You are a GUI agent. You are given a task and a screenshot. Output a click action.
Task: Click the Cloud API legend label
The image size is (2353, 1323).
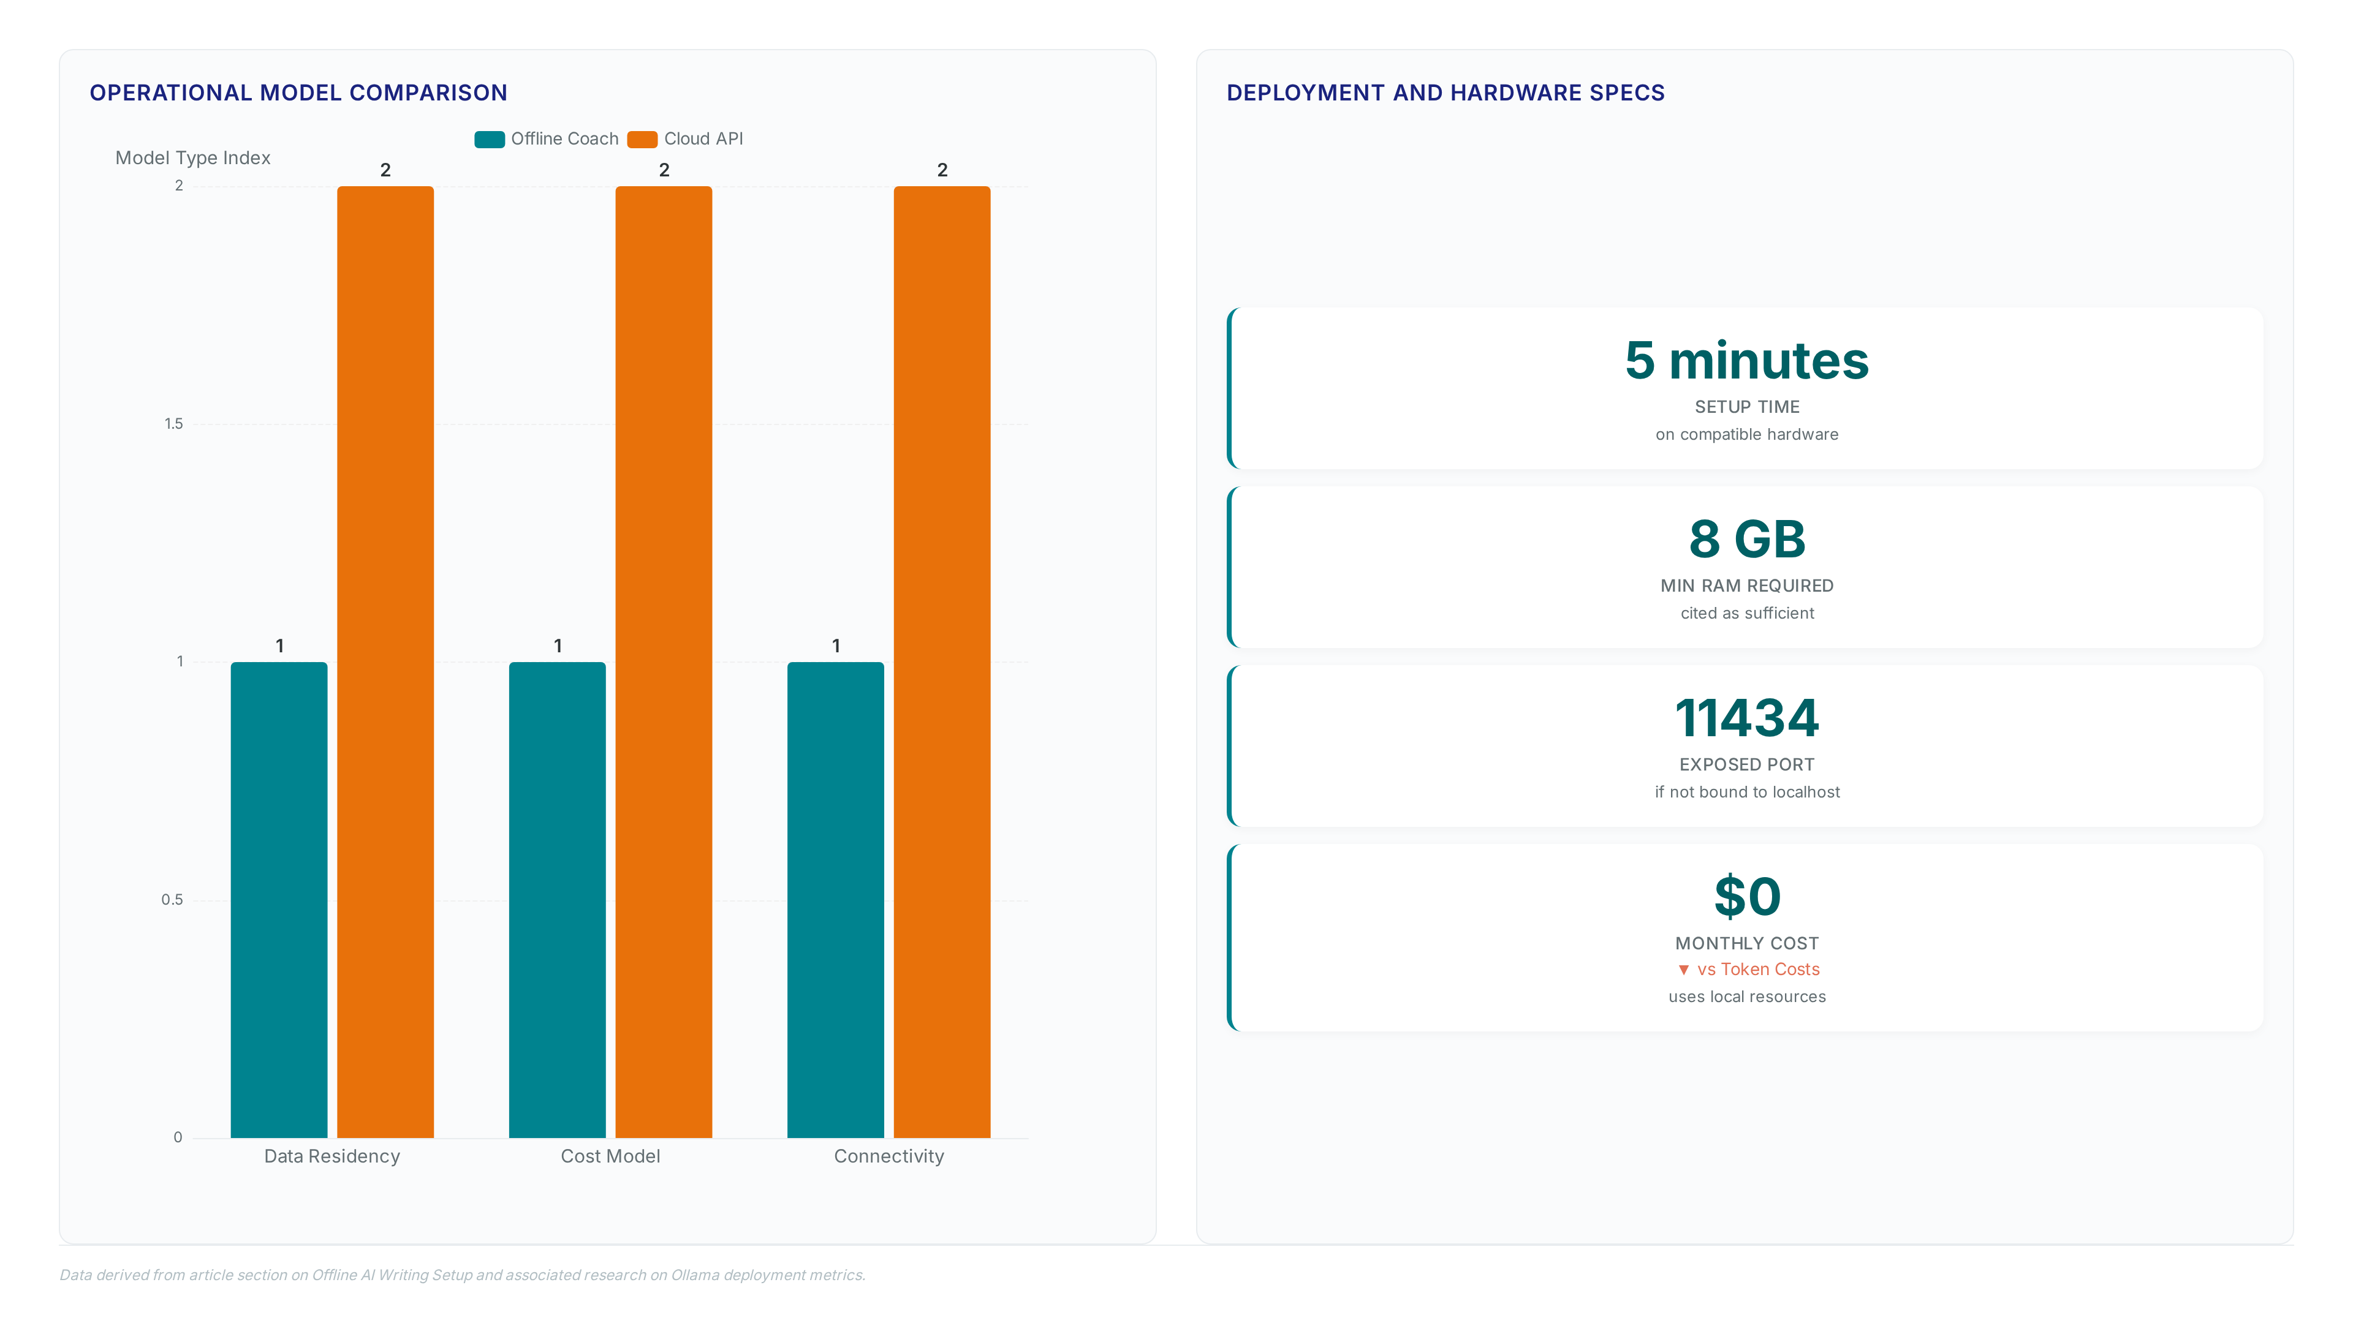(703, 139)
